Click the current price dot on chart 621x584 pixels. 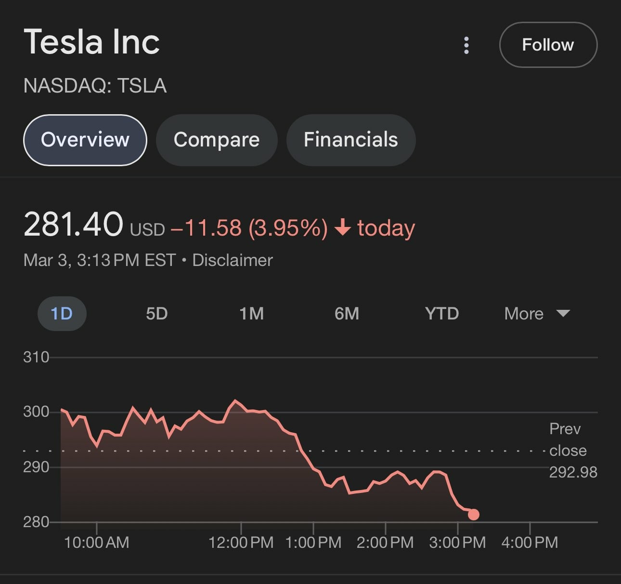coord(473,515)
